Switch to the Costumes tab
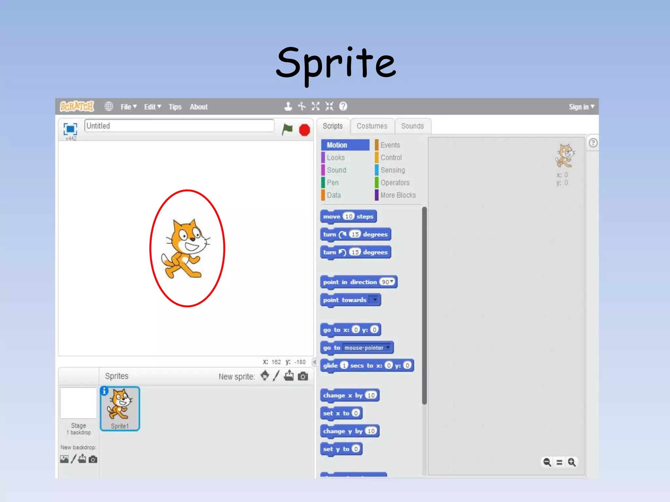Viewport: 670px width, 502px height. [x=372, y=126]
